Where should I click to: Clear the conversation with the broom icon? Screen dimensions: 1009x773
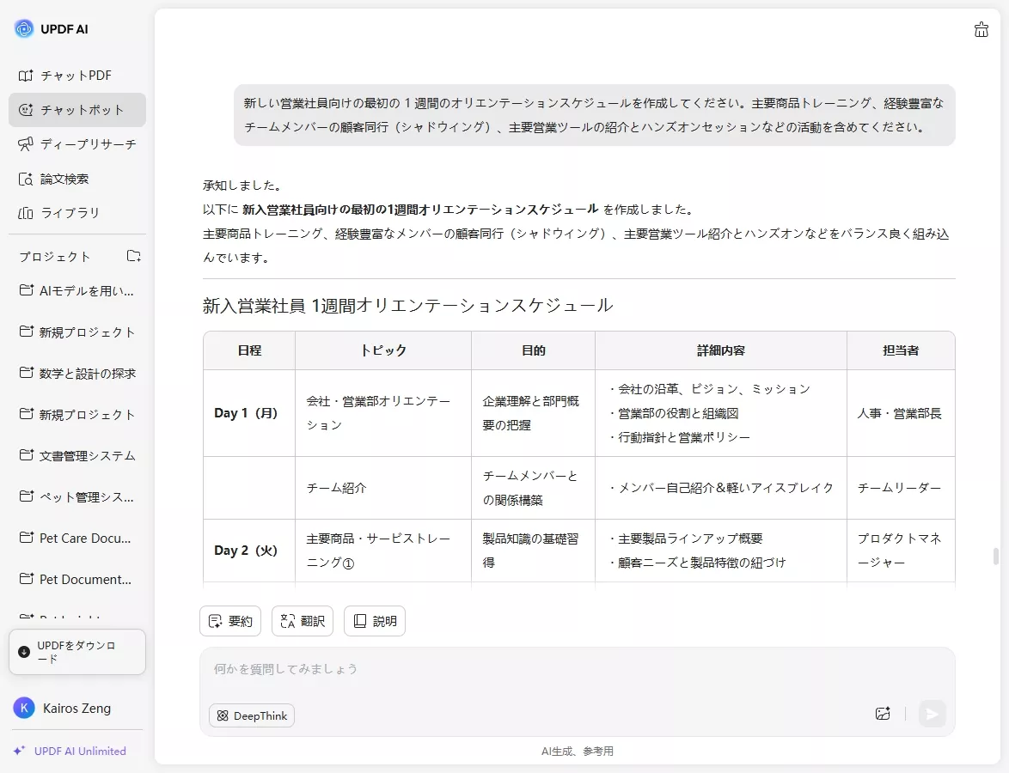[981, 29]
